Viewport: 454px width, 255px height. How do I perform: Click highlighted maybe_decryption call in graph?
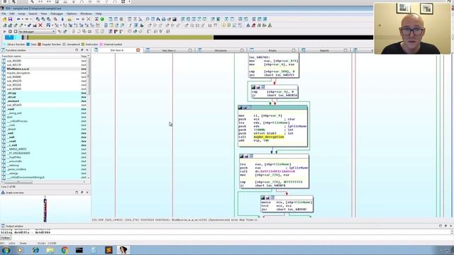[x=269, y=137]
